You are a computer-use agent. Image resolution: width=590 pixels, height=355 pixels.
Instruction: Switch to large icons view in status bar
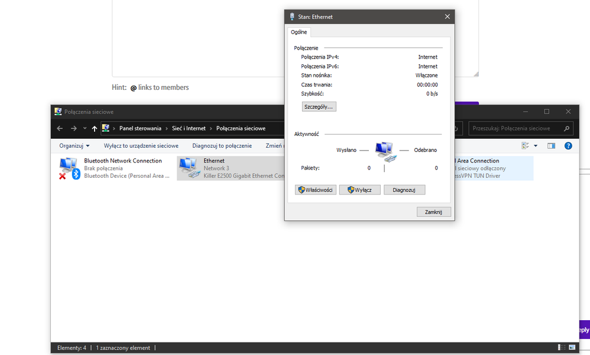[x=572, y=348]
